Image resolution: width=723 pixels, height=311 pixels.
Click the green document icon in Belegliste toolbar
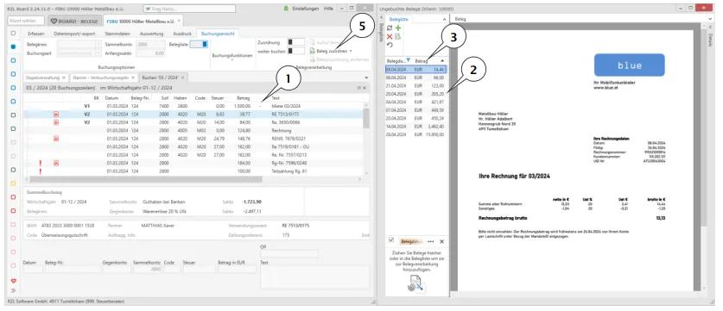398,36
